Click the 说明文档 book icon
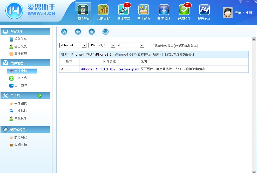257x173 pixels. pos(11,145)
